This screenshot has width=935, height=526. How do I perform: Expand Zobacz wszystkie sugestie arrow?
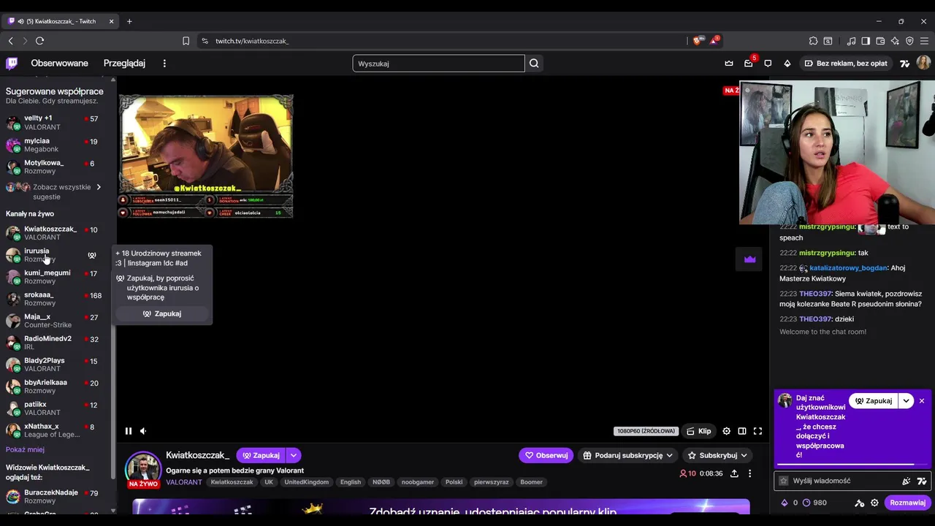(99, 187)
